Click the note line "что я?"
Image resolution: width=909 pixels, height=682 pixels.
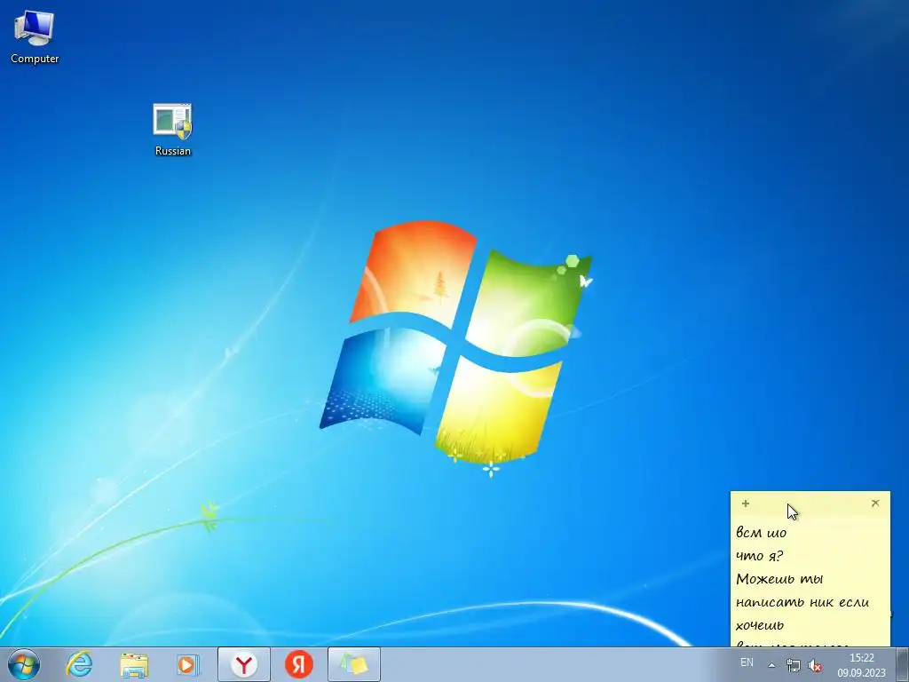pyautogui.click(x=760, y=556)
